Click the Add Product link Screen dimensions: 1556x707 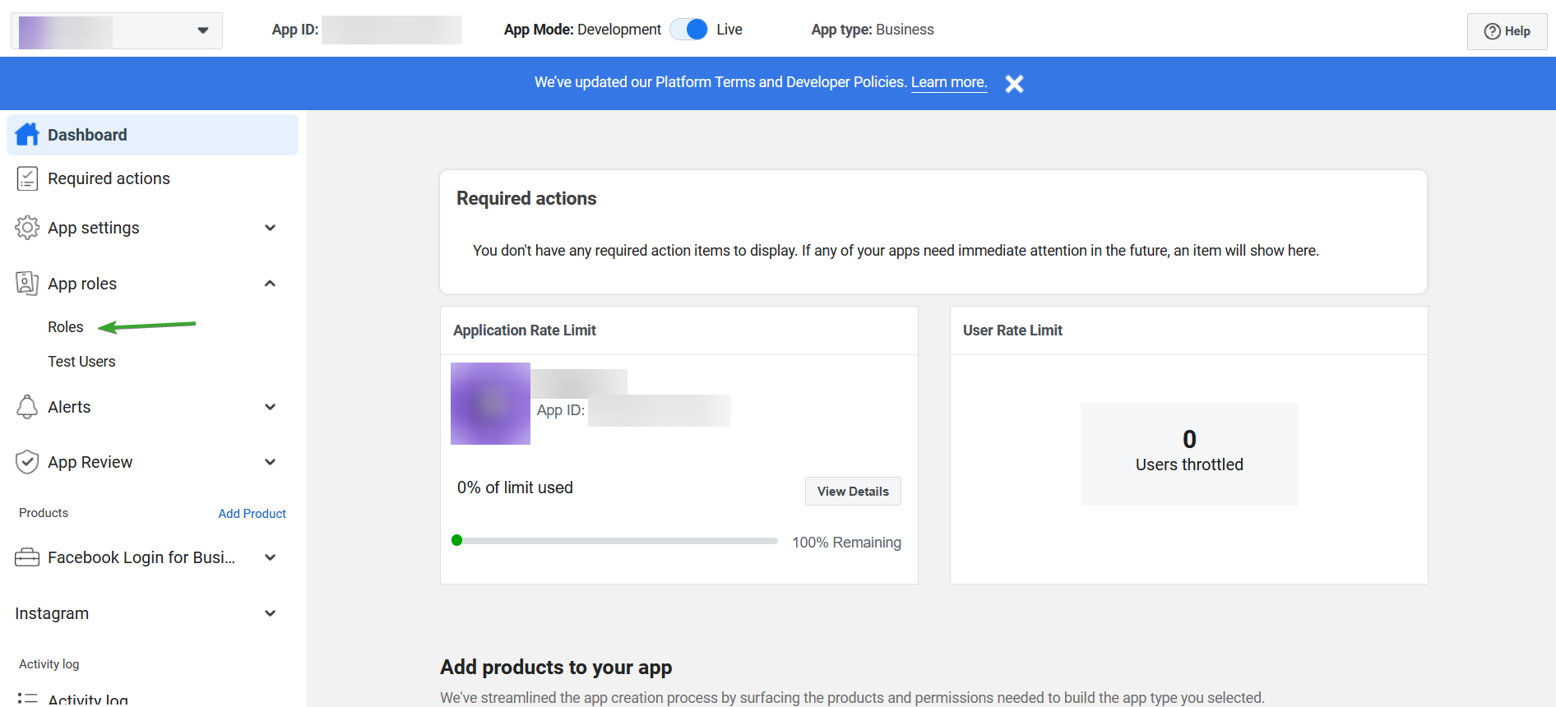click(x=252, y=514)
